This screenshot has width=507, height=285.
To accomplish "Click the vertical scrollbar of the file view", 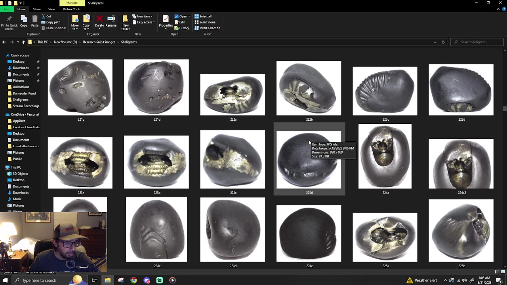I will (504, 108).
